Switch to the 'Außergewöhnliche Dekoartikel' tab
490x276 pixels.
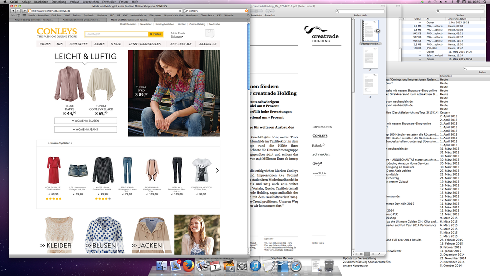[81, 20]
